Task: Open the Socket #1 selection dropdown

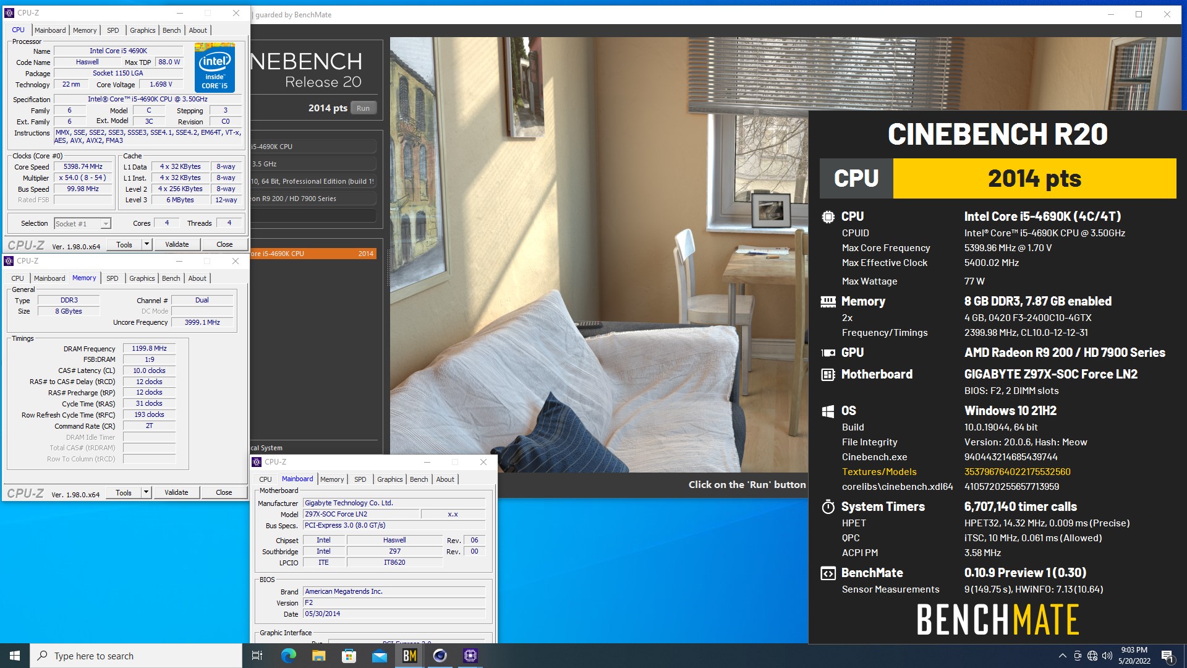Action: point(82,223)
